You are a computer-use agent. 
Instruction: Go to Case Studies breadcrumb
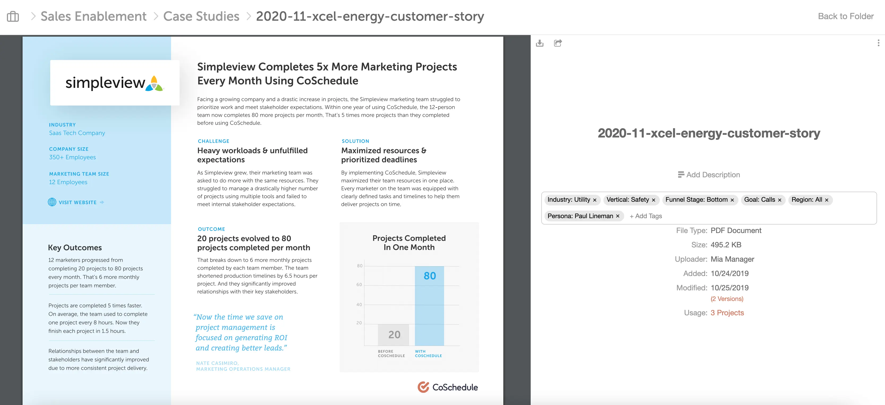point(201,16)
